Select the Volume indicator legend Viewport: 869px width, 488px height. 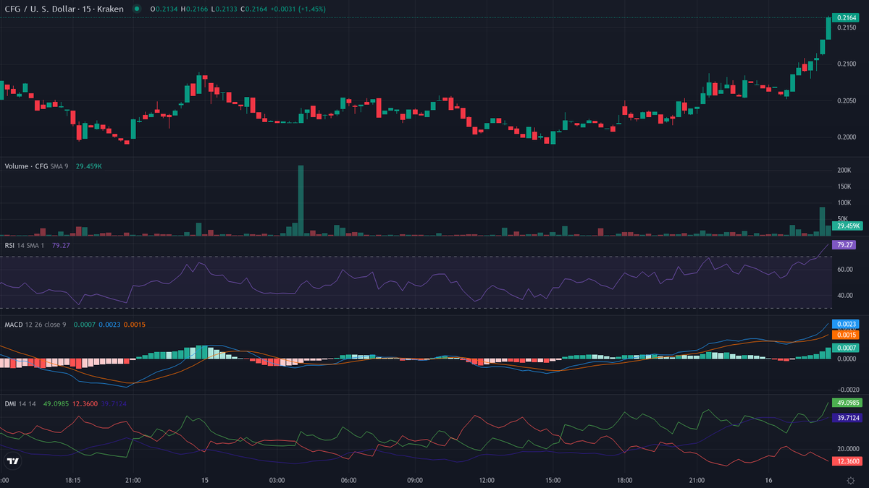36,166
